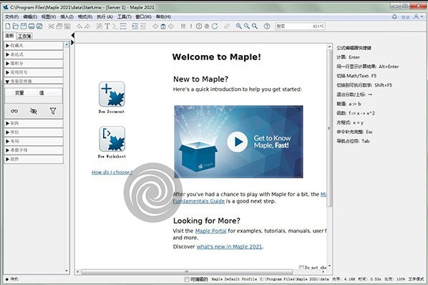Expand the 单位 palette

[x=34, y=132]
